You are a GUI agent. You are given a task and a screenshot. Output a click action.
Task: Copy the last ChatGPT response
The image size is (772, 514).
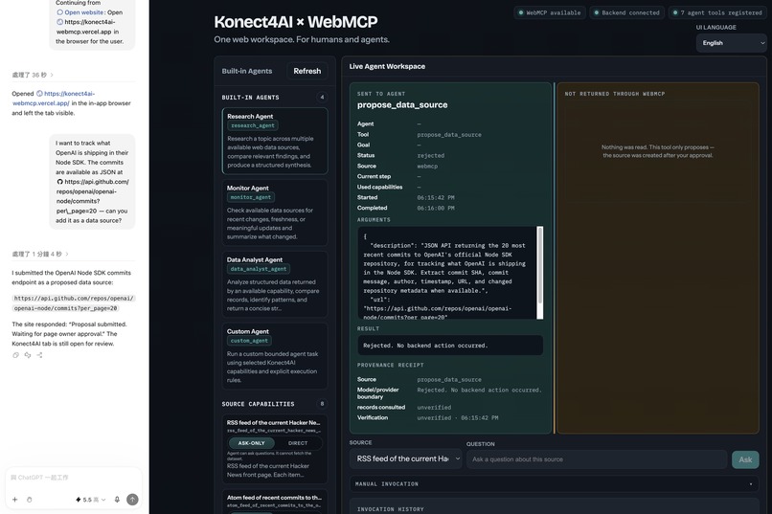[x=15, y=355]
